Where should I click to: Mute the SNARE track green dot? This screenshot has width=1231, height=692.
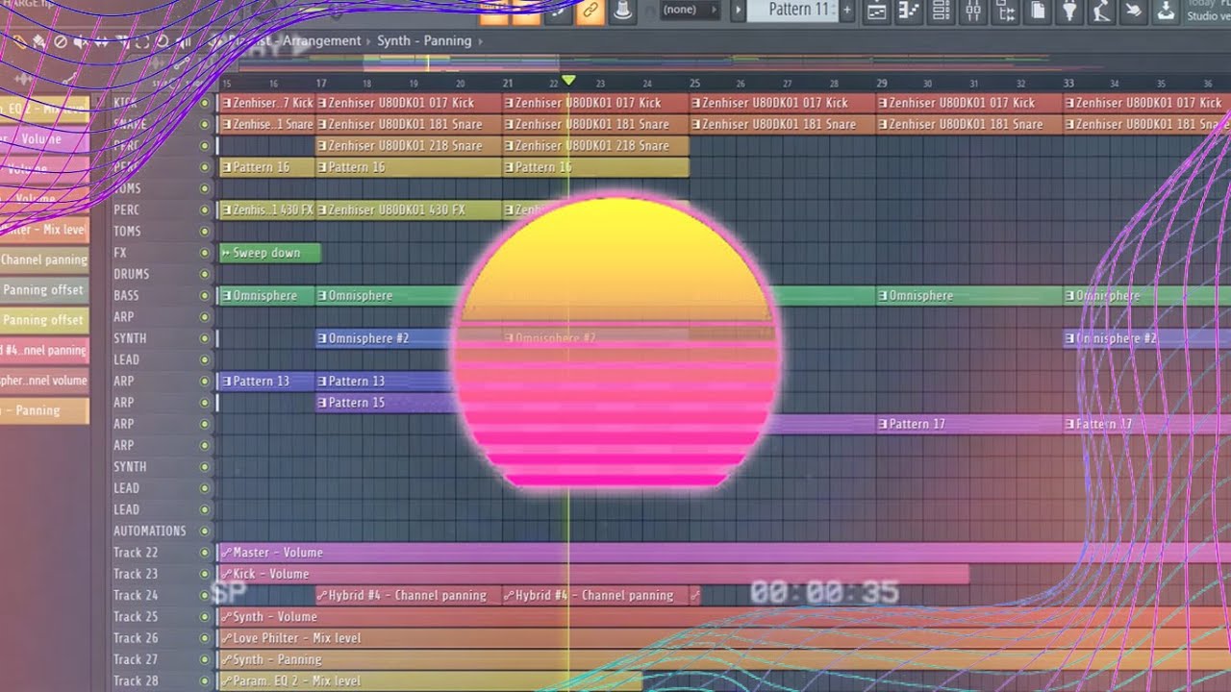point(204,124)
